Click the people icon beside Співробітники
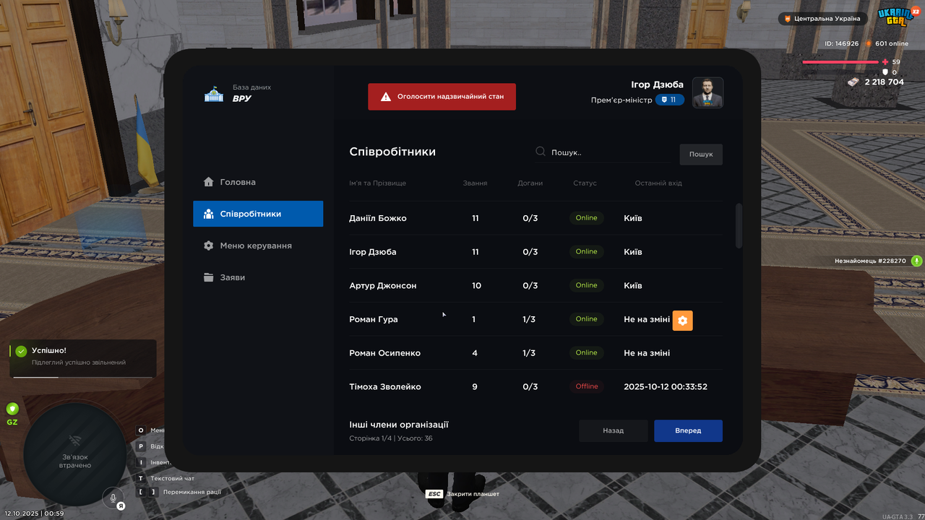The height and width of the screenshot is (520, 925). click(209, 214)
